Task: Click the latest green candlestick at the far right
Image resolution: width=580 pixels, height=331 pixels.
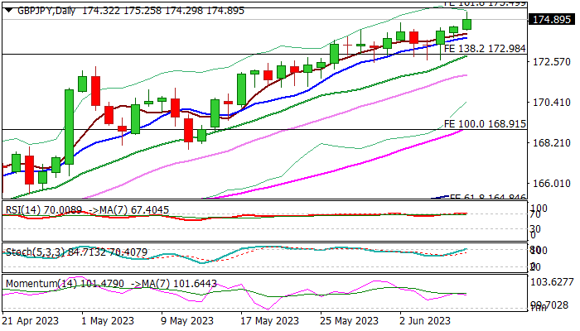Action: [466, 24]
